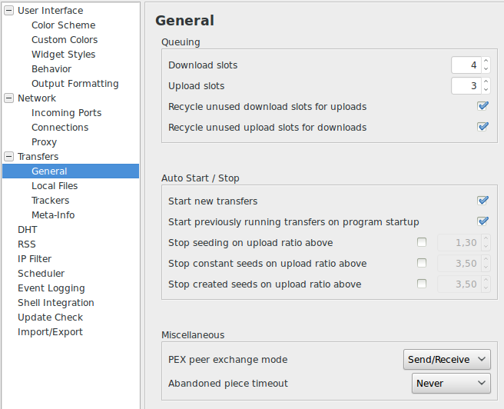Decrease Download slots with down arrow
This screenshot has width=504, height=409.
point(486,69)
